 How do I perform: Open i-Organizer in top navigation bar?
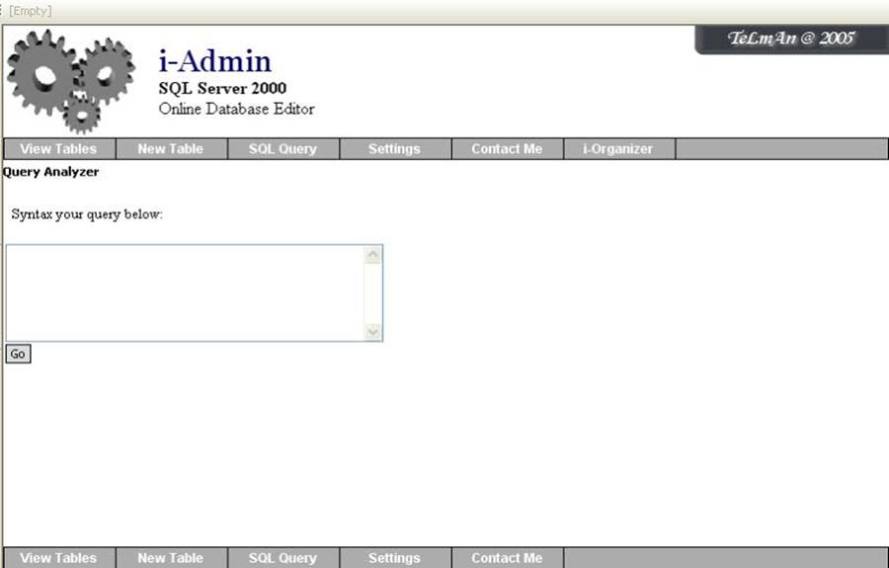618,149
